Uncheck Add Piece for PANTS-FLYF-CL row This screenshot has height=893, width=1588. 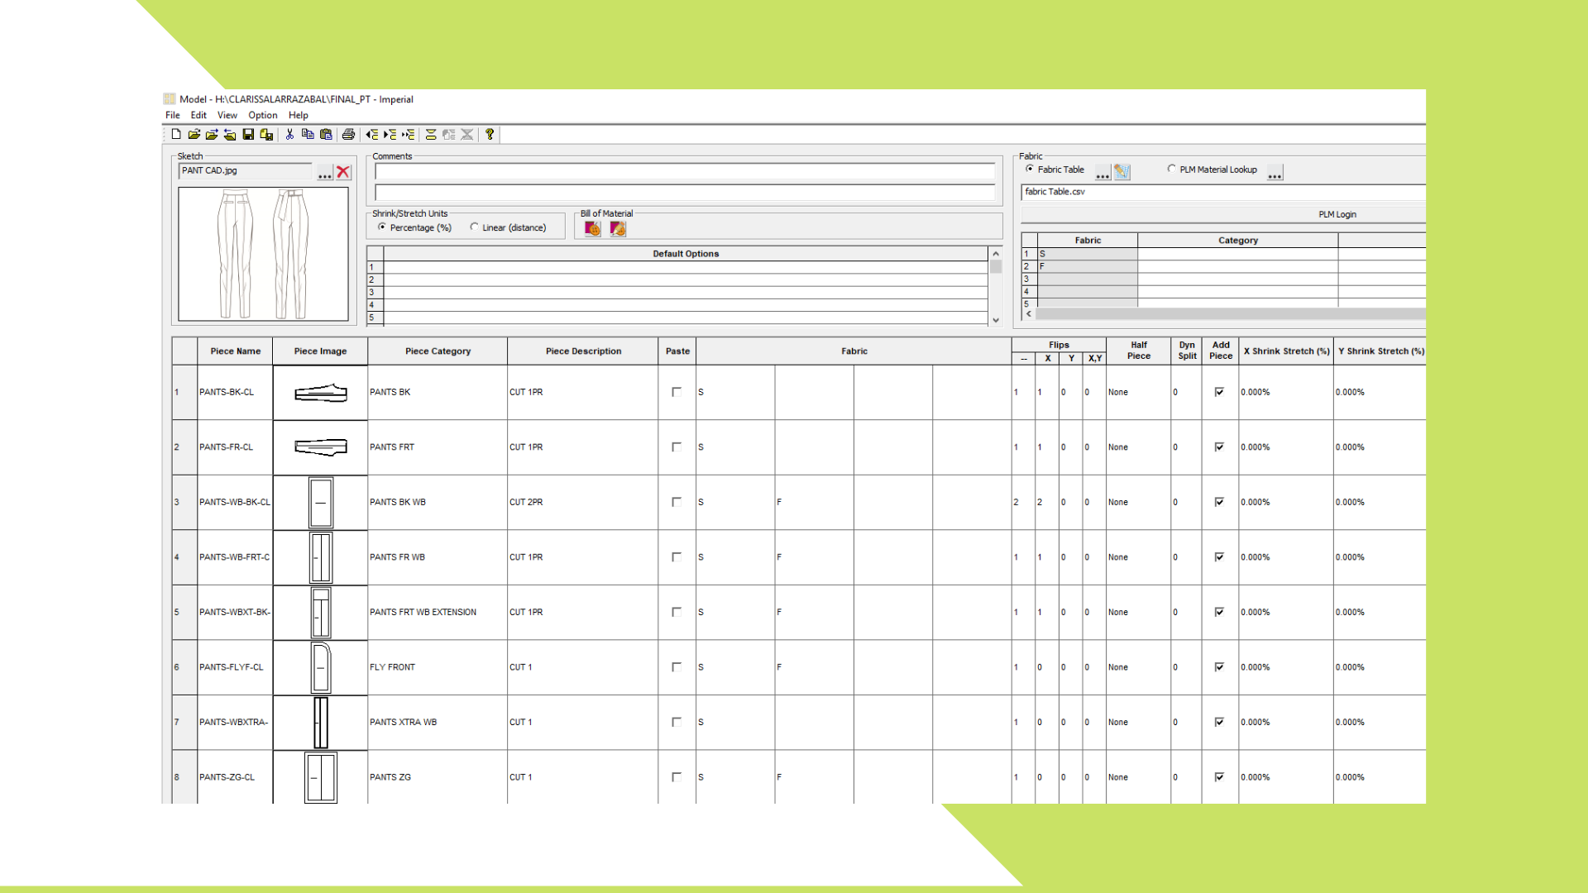click(1219, 667)
